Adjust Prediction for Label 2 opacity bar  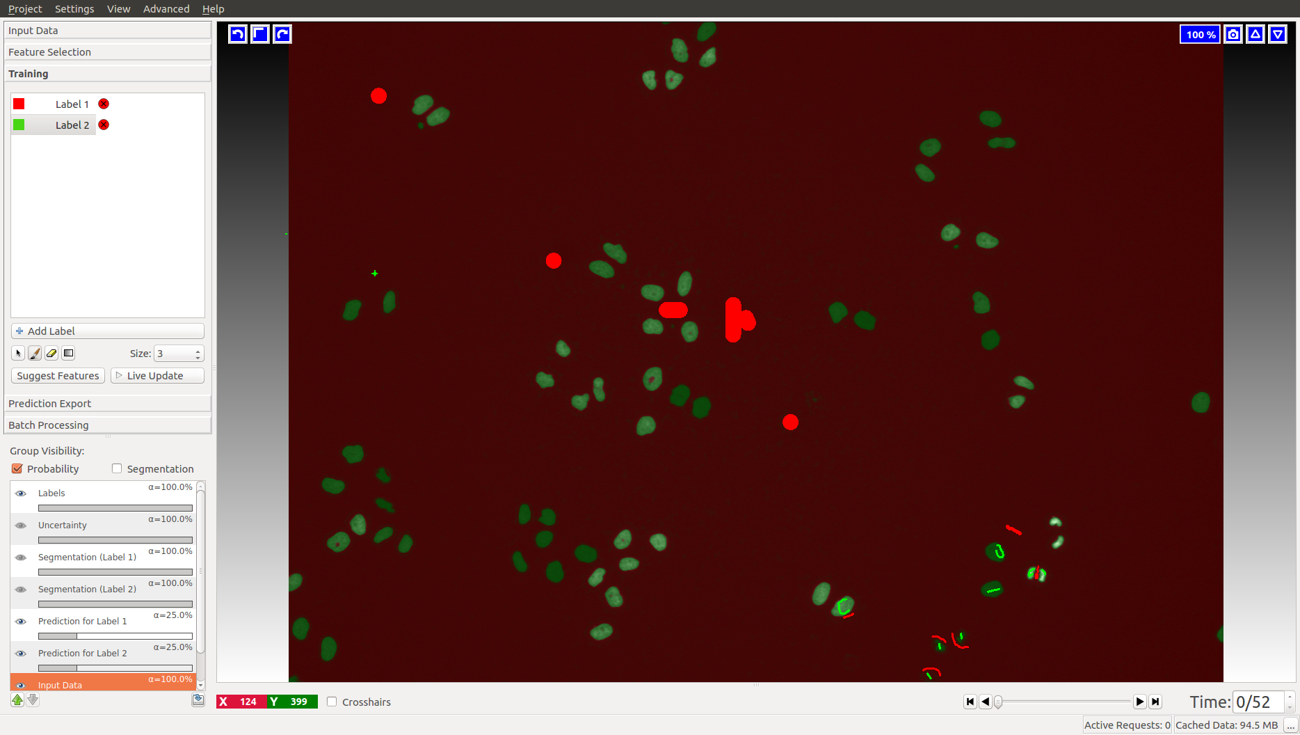pyautogui.click(x=115, y=668)
